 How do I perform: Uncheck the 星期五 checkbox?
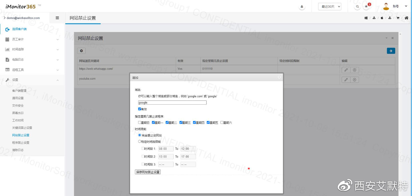(x=208, y=123)
